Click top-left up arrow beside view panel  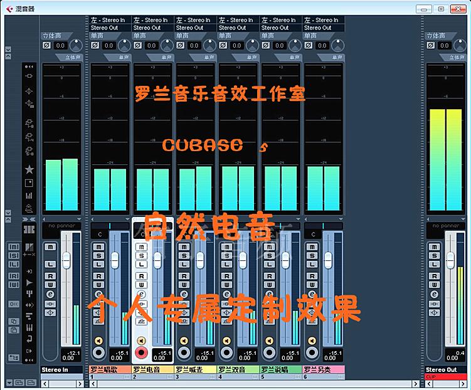click(x=8, y=56)
